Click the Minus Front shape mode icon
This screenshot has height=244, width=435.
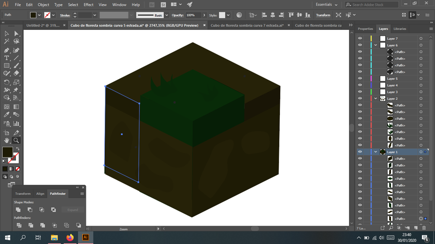30,210
